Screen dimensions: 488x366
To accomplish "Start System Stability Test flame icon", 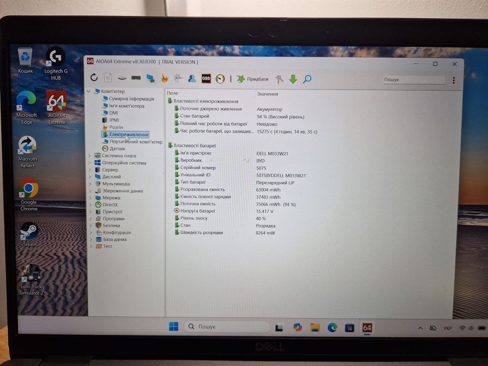I will (164, 78).
